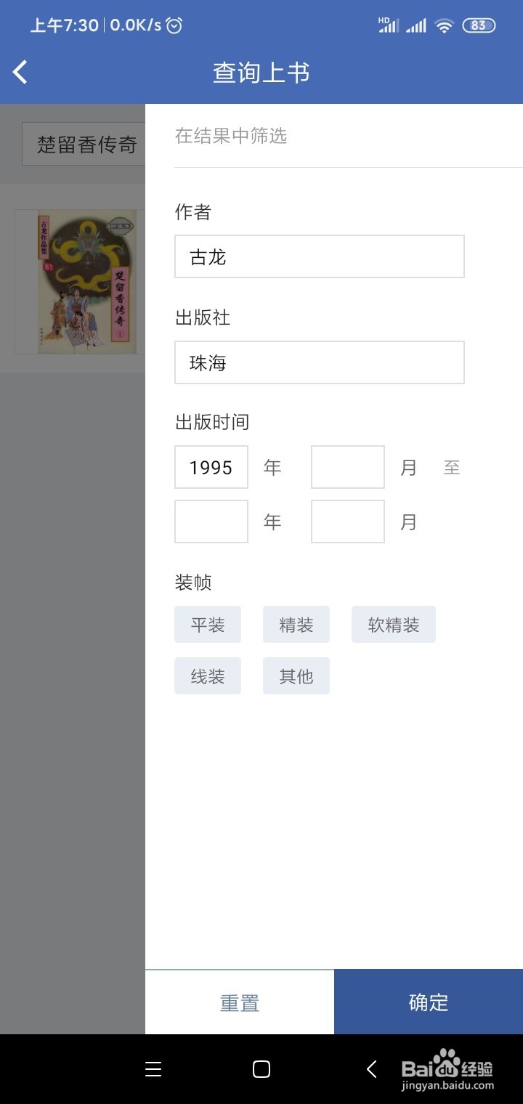Open the 楚留香传奇 book cover thumbnail
The image size is (523, 1104).
pyautogui.click(x=81, y=282)
